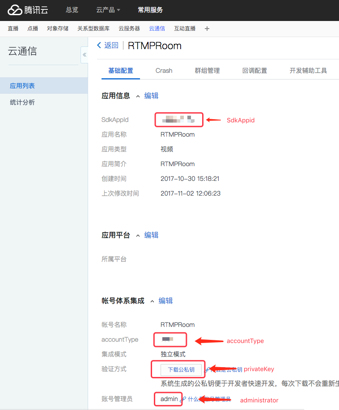Click the admin administrator value

169,399
